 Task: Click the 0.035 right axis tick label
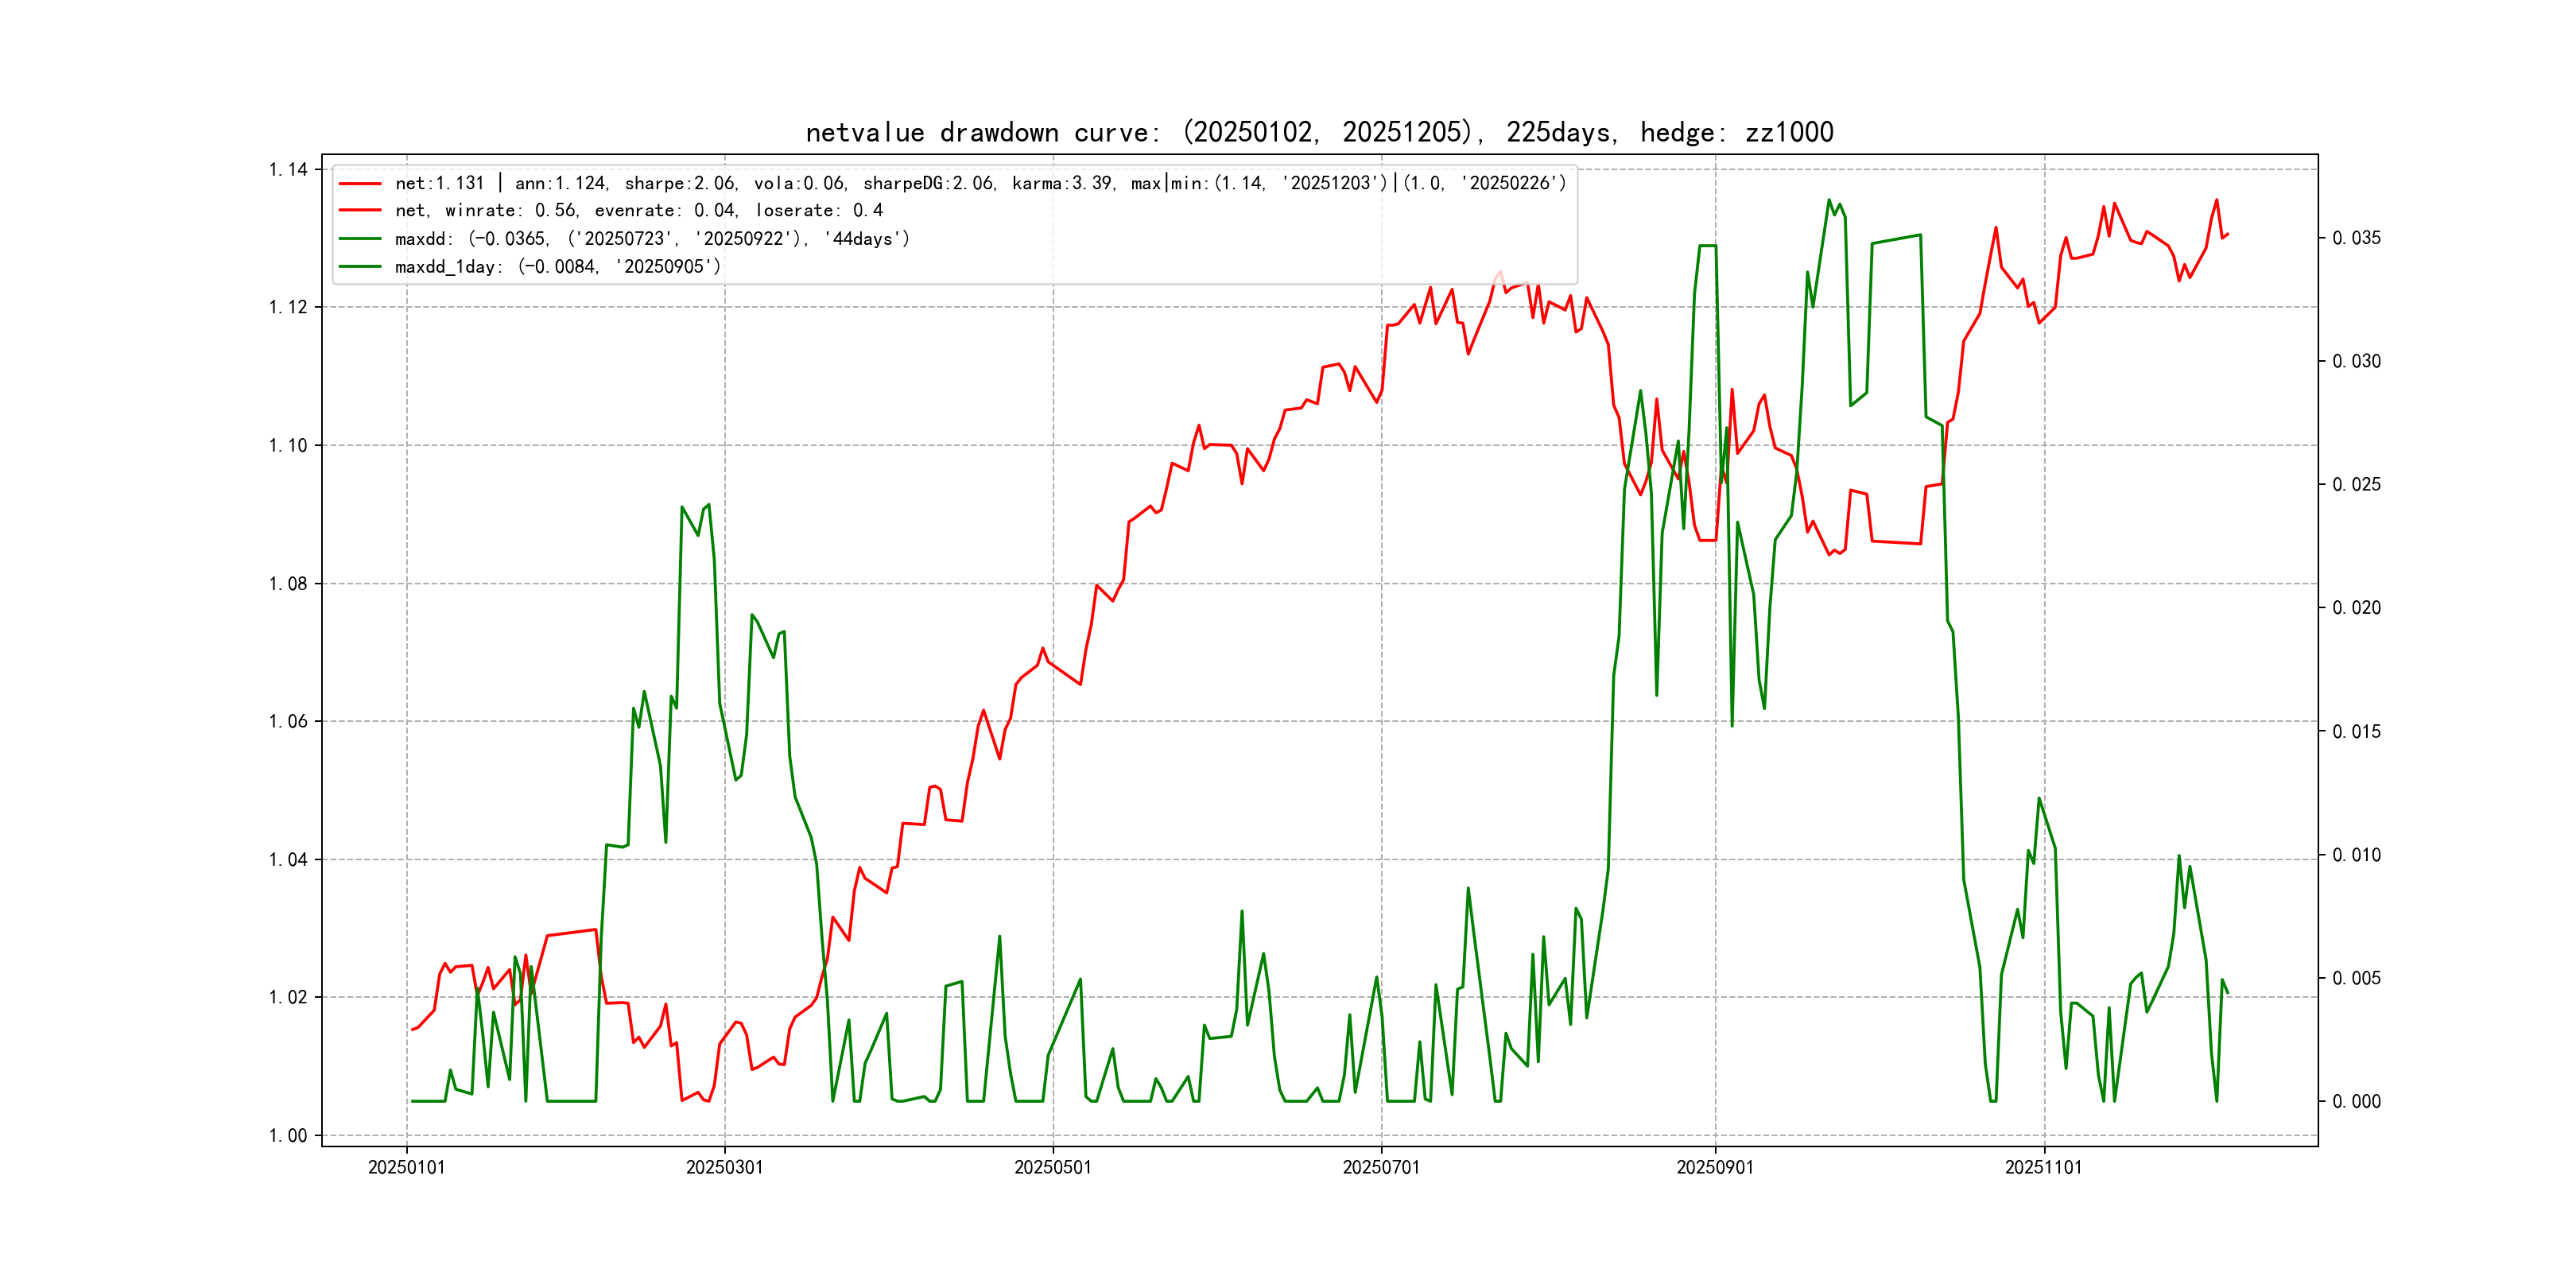[x=2356, y=238]
